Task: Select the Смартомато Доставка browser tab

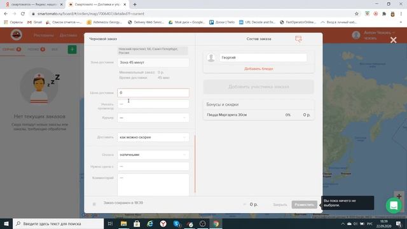Action: (97, 4)
